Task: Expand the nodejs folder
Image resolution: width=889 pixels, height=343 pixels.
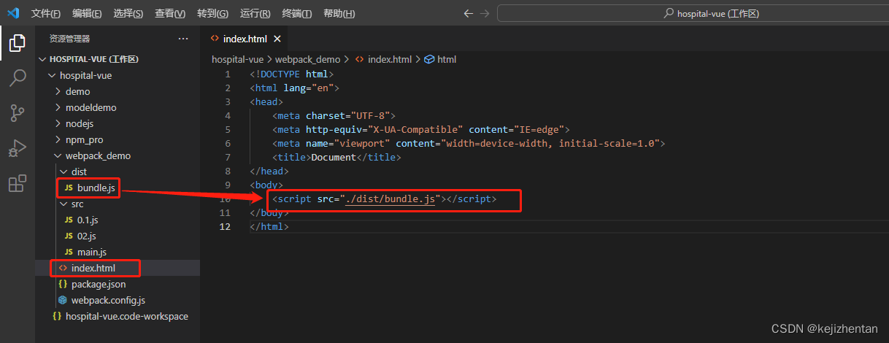Action: pyautogui.click(x=118, y=123)
